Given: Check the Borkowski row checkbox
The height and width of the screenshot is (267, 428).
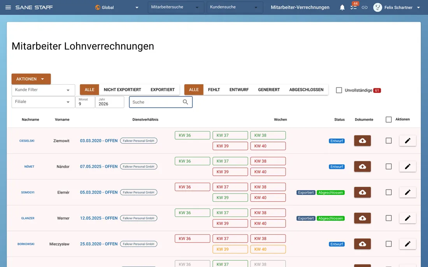Looking at the screenshot, I should [x=389, y=244].
